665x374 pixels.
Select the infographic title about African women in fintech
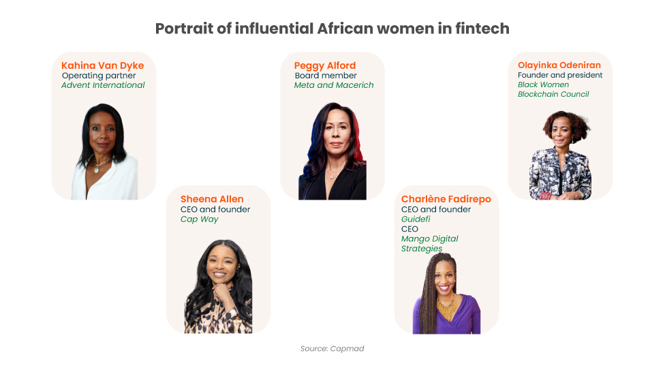332,29
